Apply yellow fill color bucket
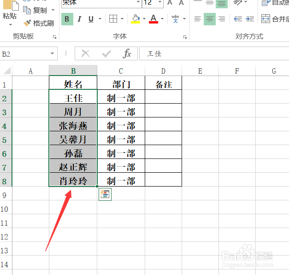This screenshot has width=289, height=275. 136,19
